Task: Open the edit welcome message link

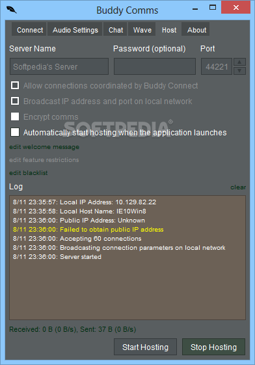Action: (44, 147)
